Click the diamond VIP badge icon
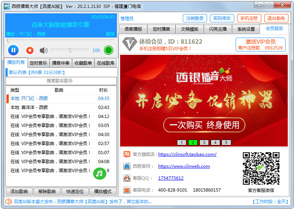 click(x=130, y=44)
